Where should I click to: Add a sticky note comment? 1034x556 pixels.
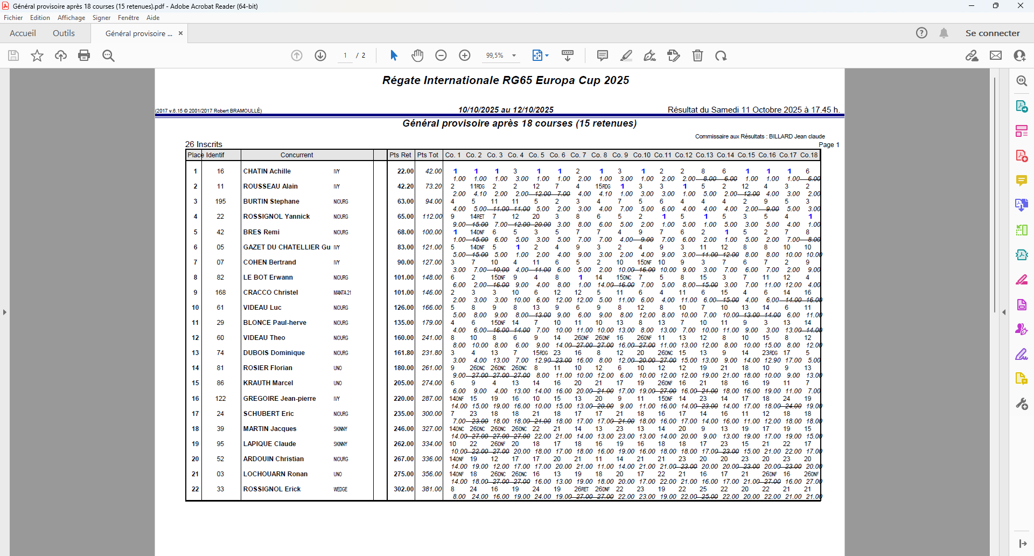pos(603,55)
